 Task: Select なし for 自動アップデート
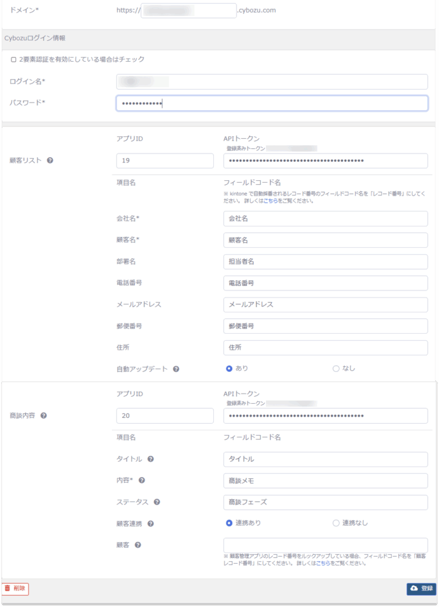[336, 368]
